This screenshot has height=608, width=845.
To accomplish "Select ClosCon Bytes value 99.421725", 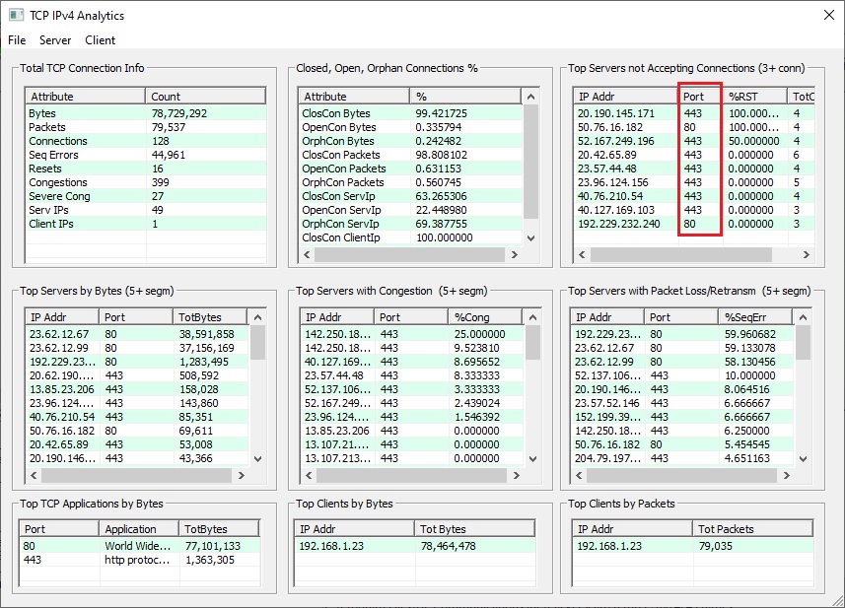I will pyautogui.click(x=441, y=113).
